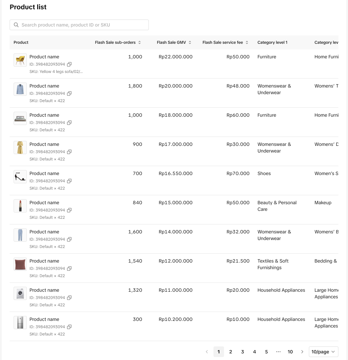The image size is (348, 360).
Task: Open the 10/page size dropdown
Action: click(x=323, y=352)
